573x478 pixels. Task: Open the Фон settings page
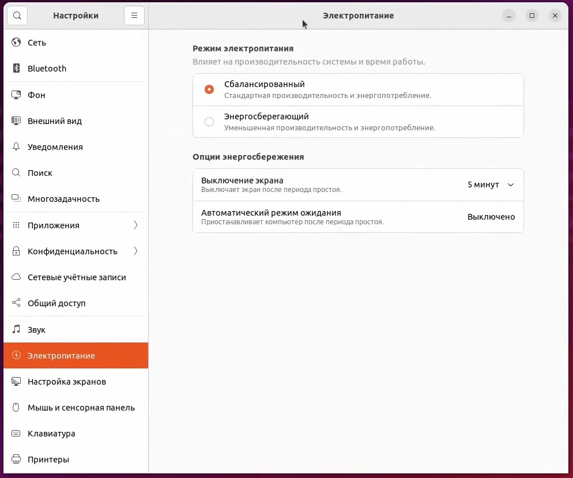[76, 95]
